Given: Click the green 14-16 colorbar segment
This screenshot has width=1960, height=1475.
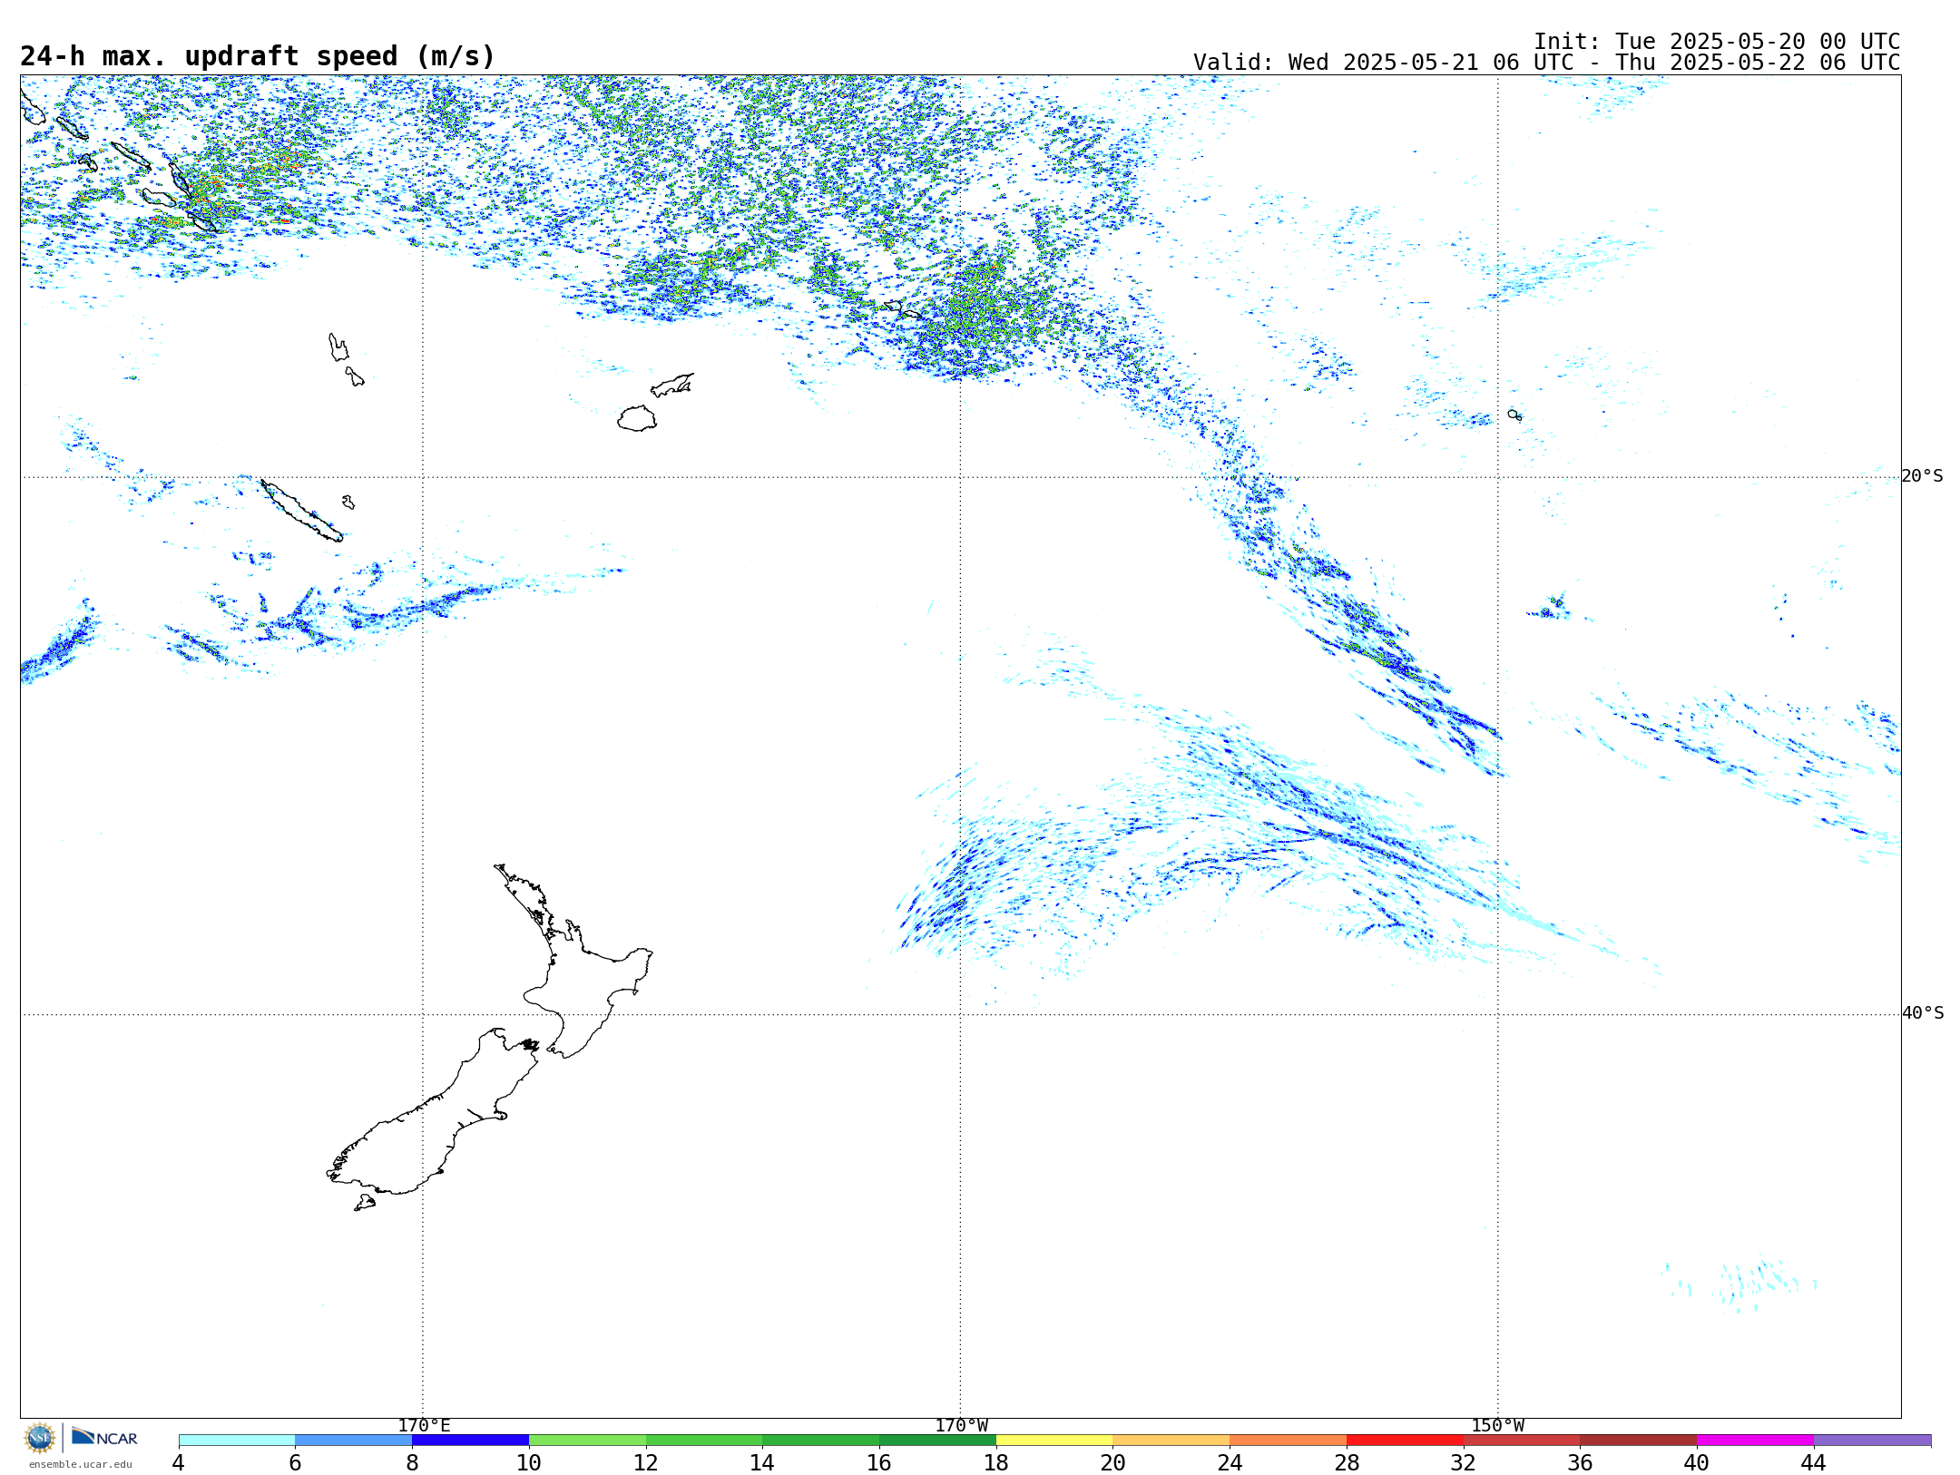Looking at the screenshot, I should pyautogui.click(x=820, y=1441).
